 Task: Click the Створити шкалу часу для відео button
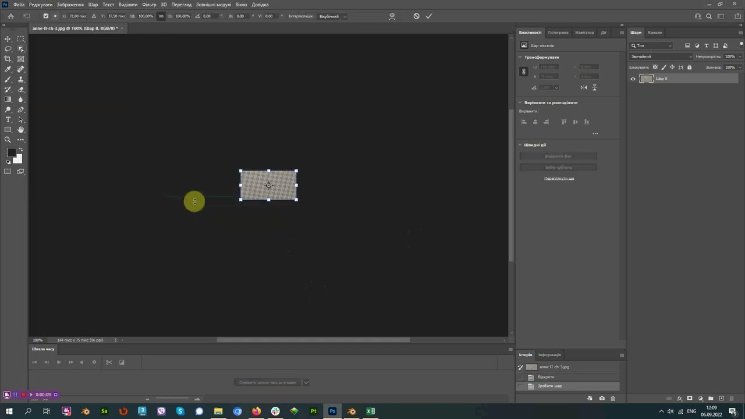267,382
